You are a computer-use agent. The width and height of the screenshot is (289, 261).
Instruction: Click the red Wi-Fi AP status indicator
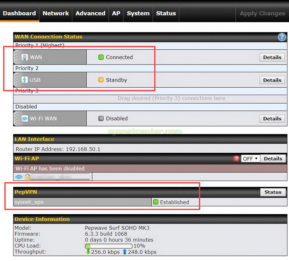(236, 159)
